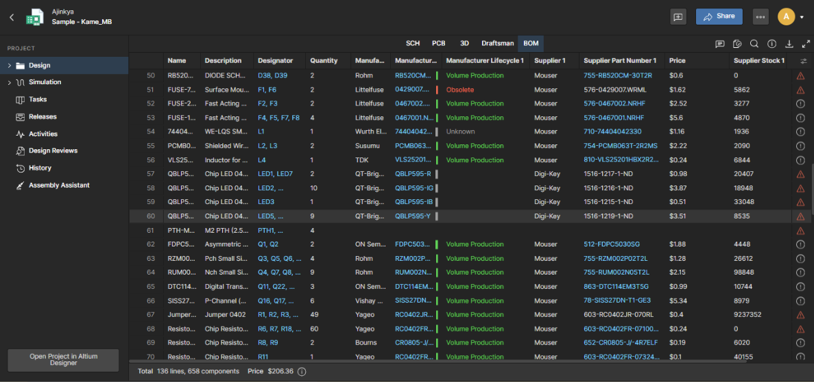Toggle fullscreen with the expand arrows
The width and height of the screenshot is (814, 382).
[806, 44]
